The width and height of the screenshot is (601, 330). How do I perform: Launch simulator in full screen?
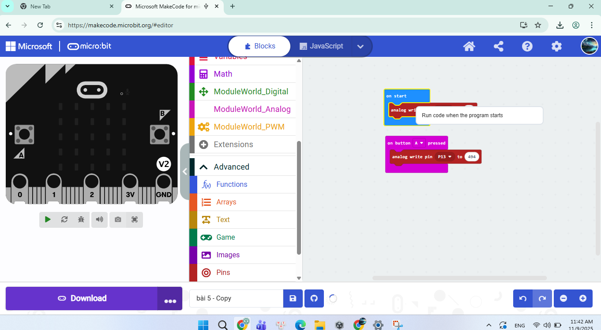pos(135,219)
